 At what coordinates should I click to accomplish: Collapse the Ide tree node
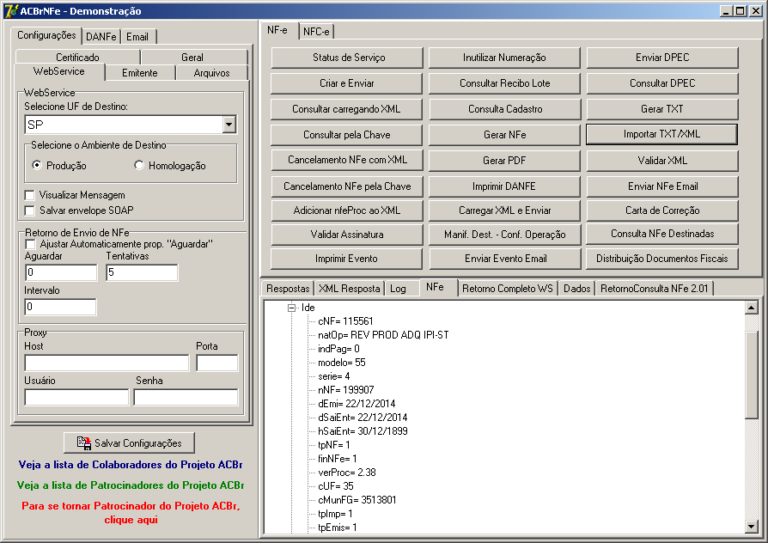[291, 308]
